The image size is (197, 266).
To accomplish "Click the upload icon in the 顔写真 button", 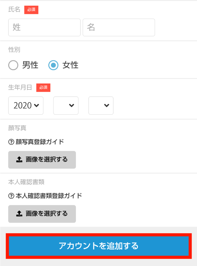I will point(19,160).
